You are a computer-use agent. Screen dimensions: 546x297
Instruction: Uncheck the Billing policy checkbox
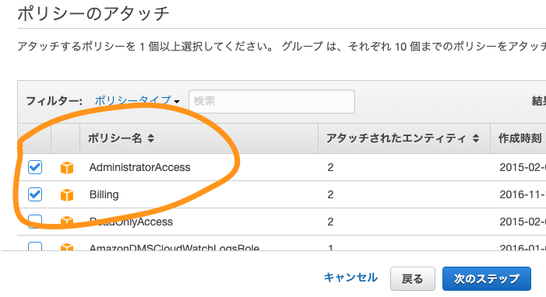point(35,194)
